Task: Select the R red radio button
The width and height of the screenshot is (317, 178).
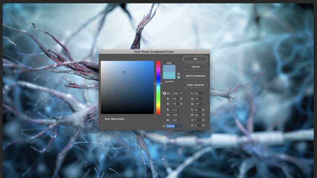Action: 165,110
